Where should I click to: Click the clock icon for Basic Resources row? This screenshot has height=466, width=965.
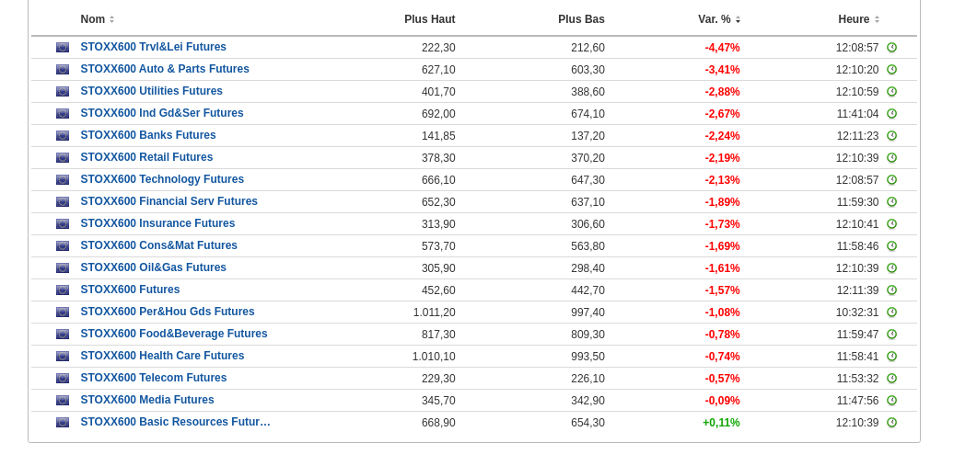pos(891,423)
